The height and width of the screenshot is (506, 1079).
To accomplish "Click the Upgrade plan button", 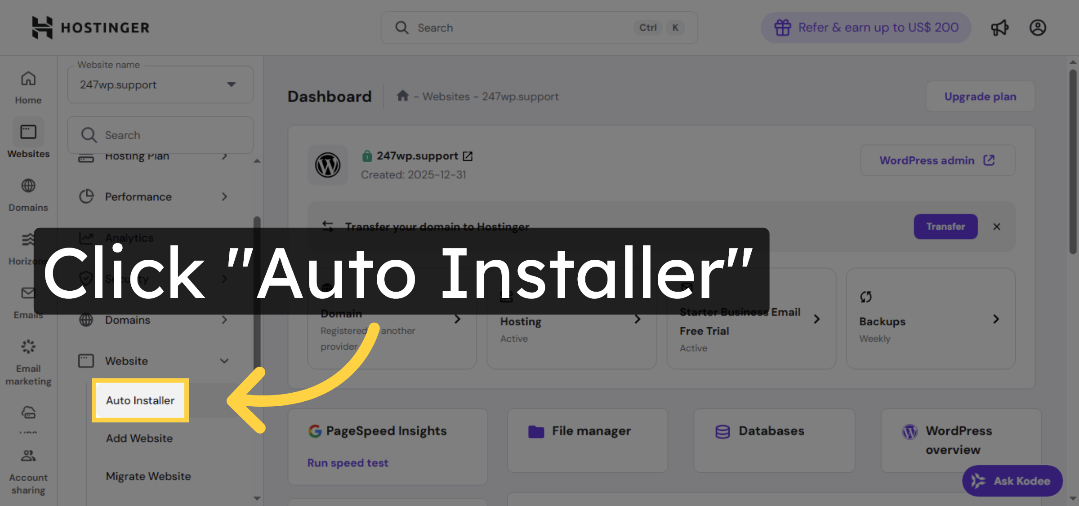I will click(x=980, y=96).
